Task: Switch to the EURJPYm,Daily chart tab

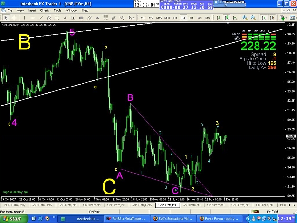Action: 15,205
